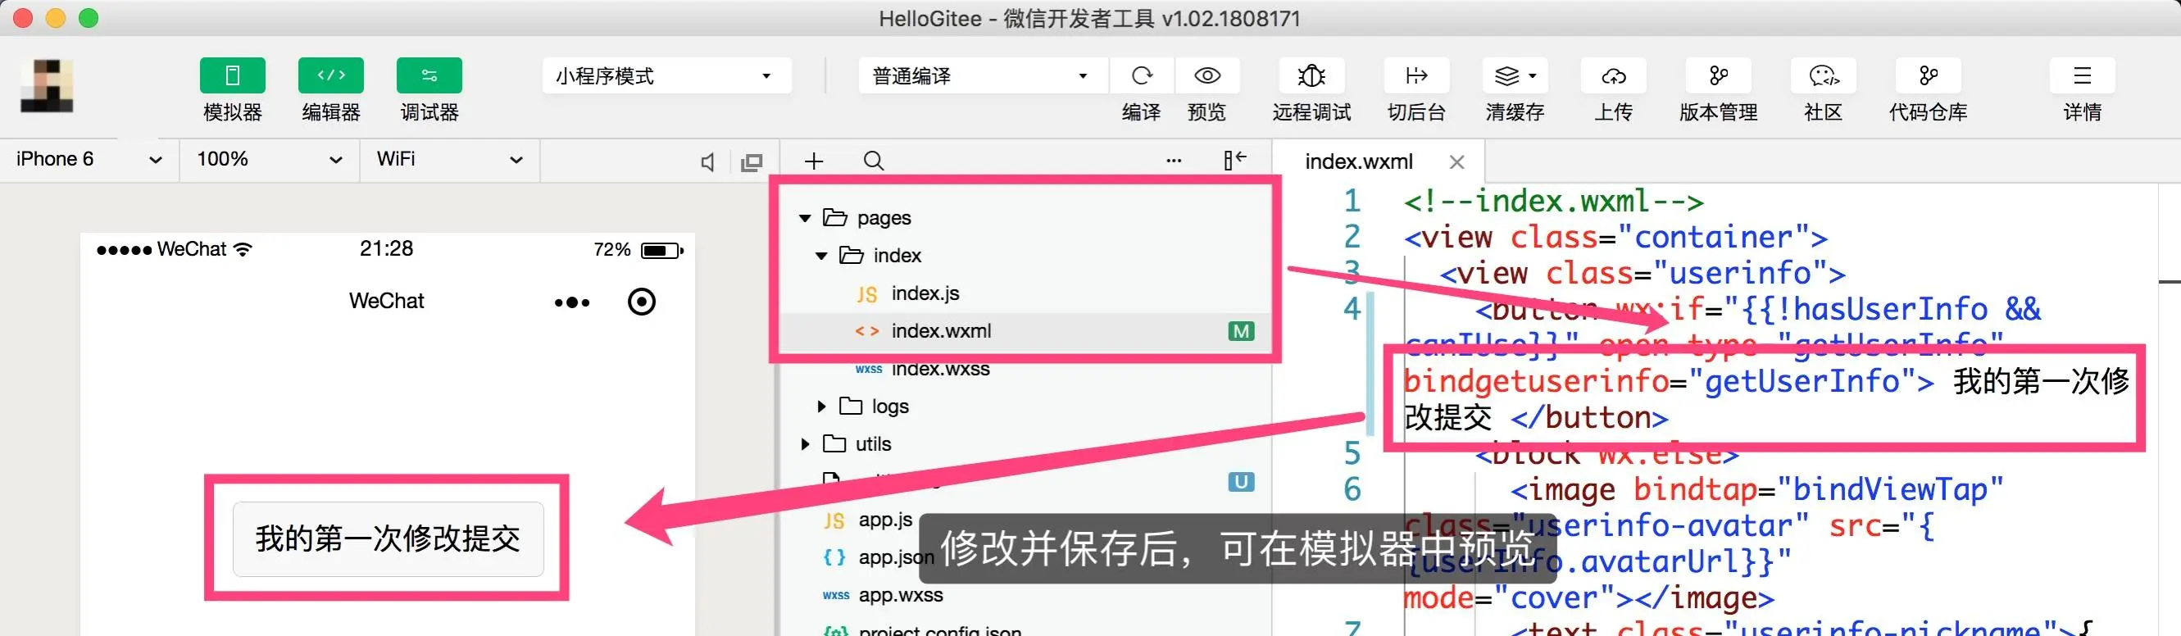Open the 清缓存 clear cache dropdown
The height and width of the screenshot is (636, 2181).
click(1515, 75)
